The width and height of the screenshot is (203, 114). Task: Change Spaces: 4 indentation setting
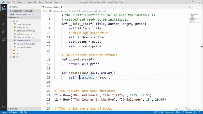[x=169, y=112]
